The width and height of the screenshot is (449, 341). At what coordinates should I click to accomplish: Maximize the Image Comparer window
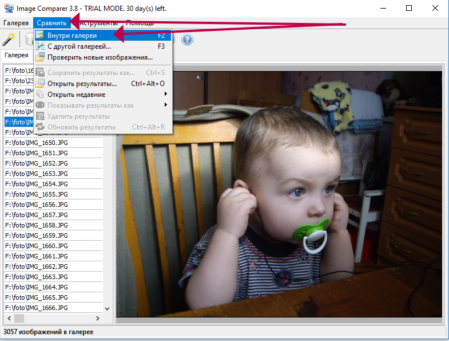(x=408, y=9)
